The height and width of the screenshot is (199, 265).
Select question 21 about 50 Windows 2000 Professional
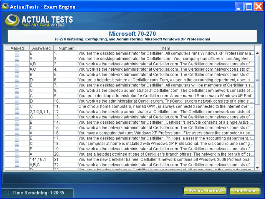click(166, 159)
